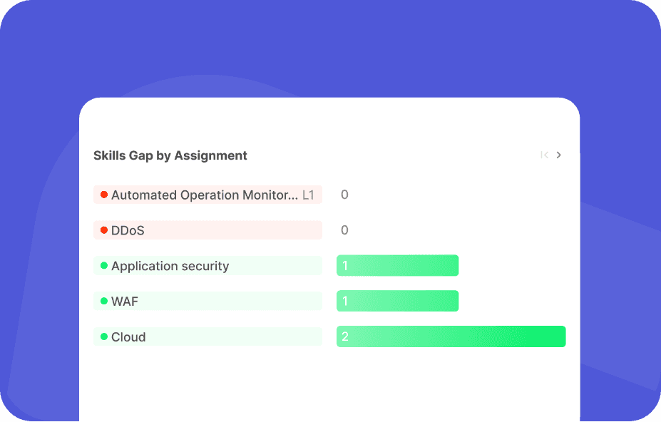
Task: Click green status dot next to WAF
Action: [x=104, y=301]
